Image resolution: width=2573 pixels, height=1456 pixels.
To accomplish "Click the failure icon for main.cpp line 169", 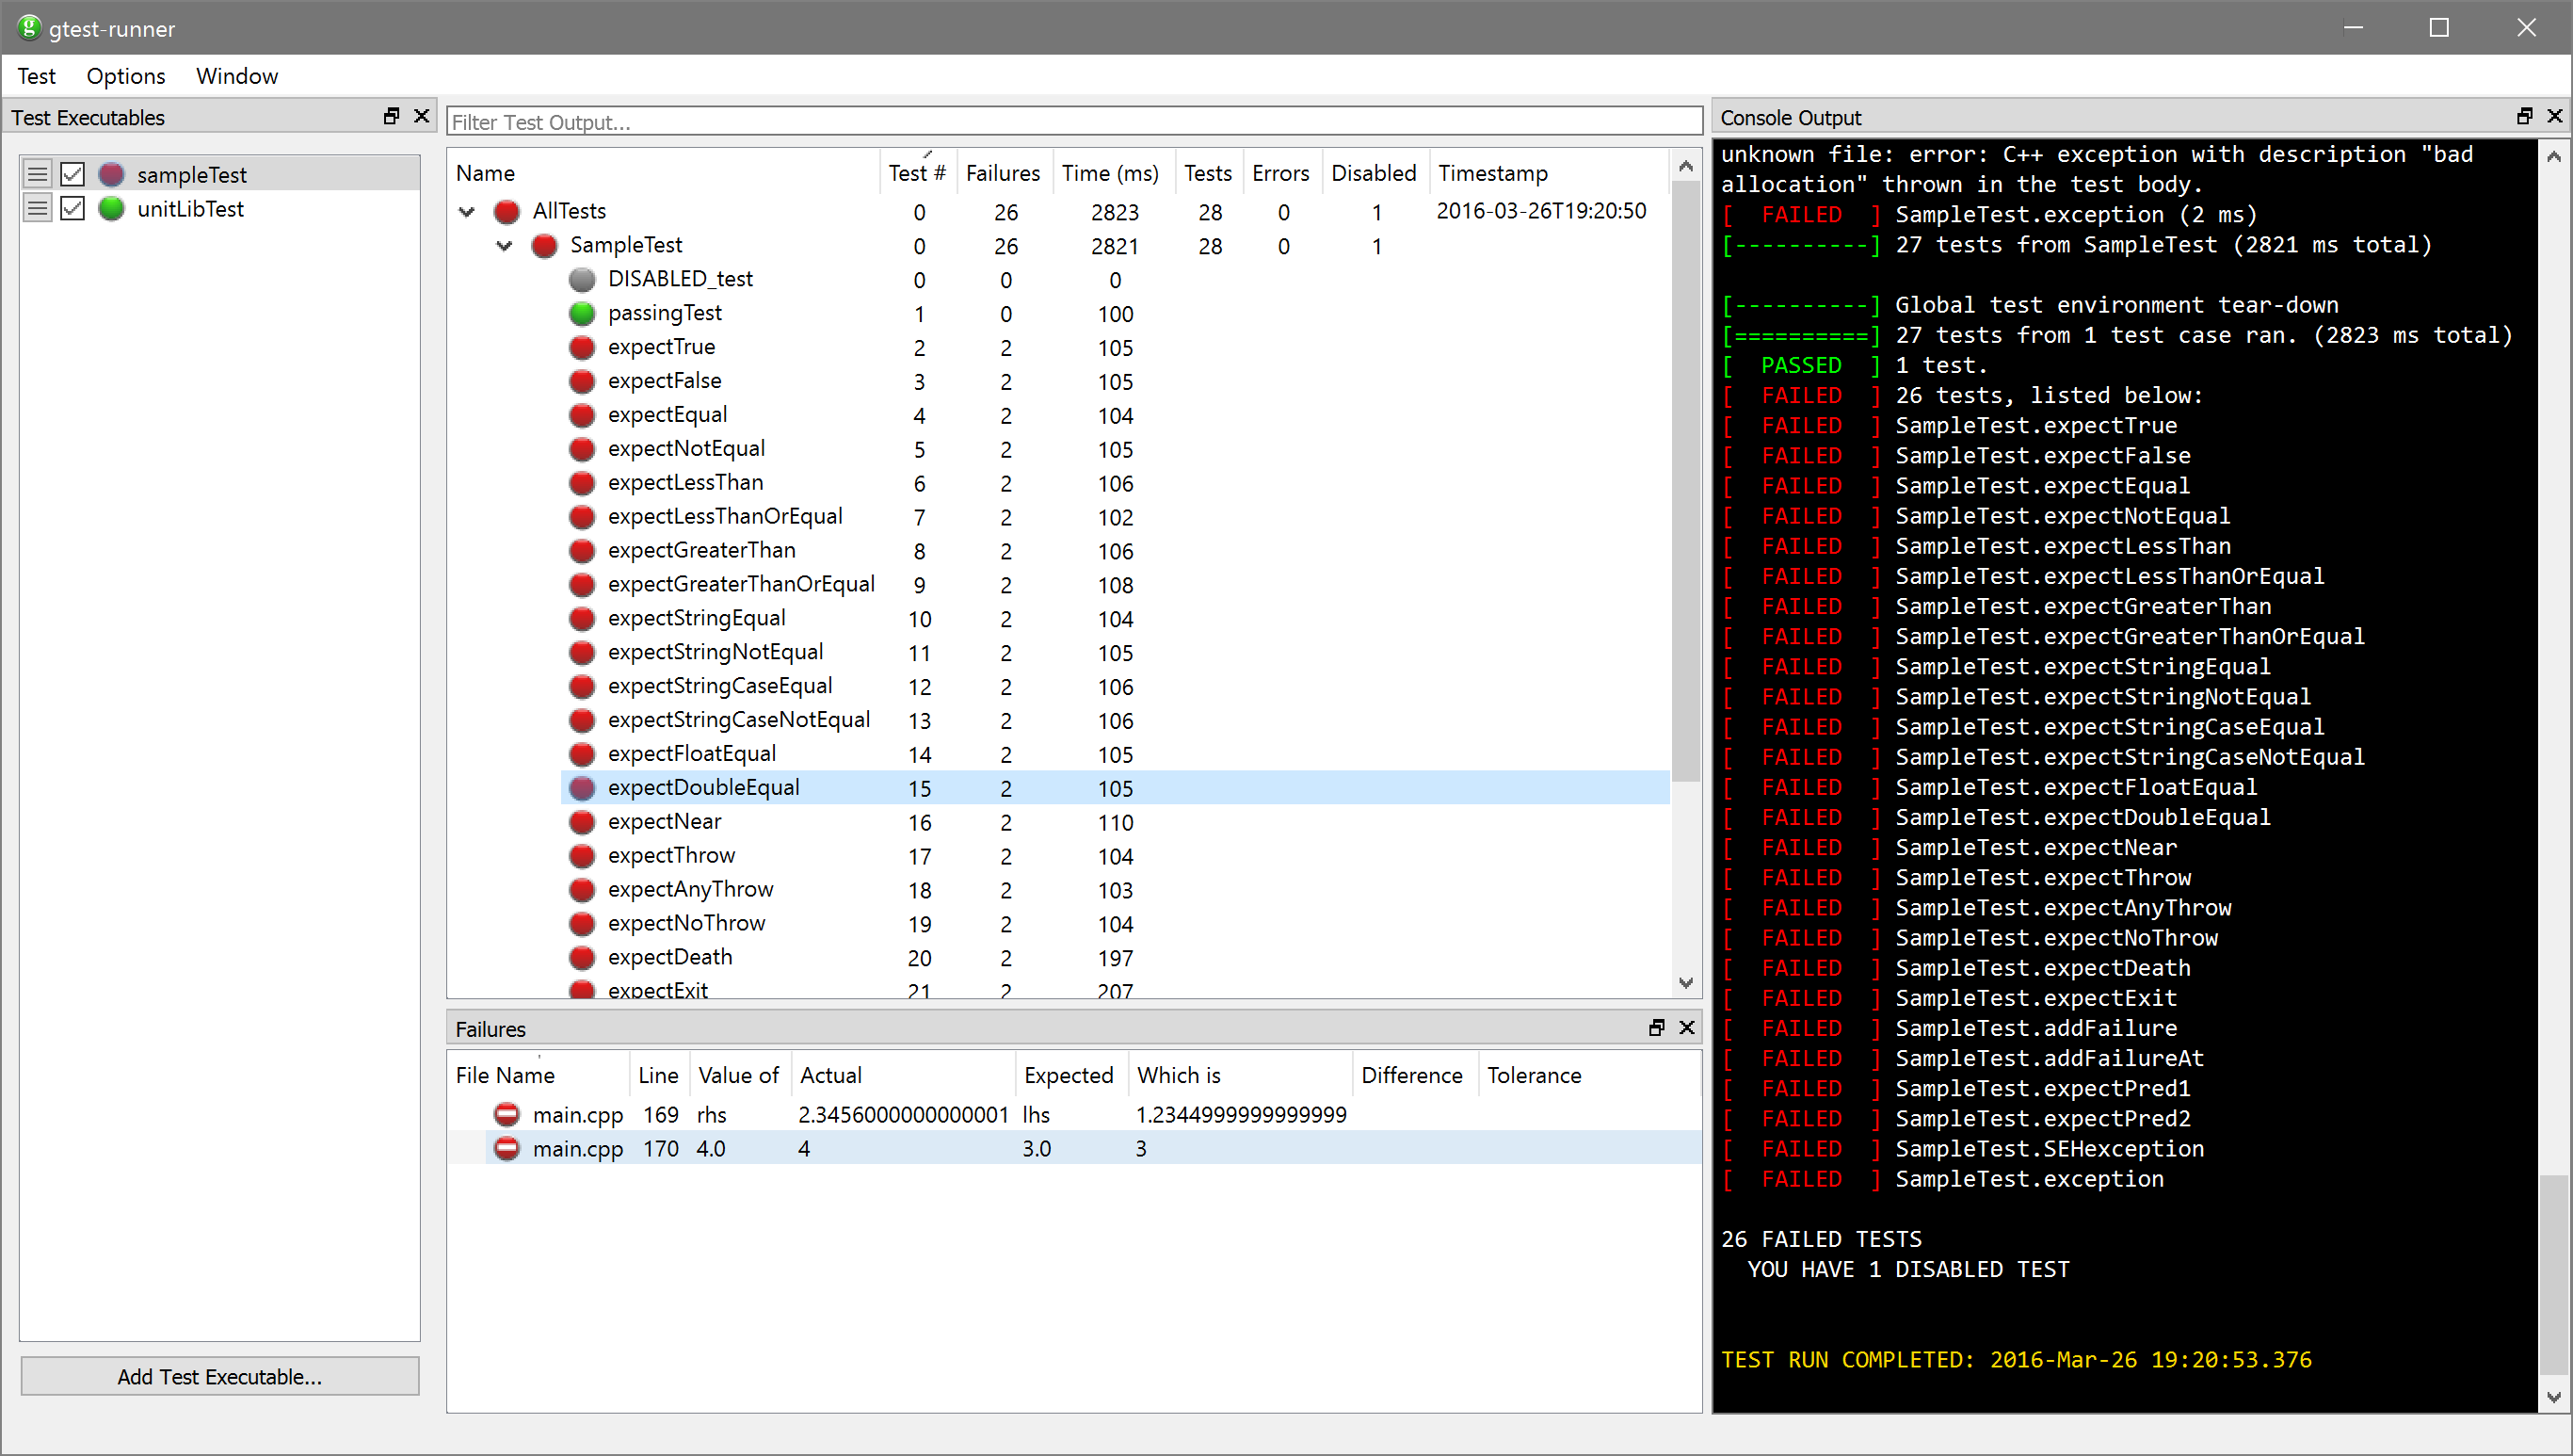I will pyautogui.click(x=507, y=1114).
